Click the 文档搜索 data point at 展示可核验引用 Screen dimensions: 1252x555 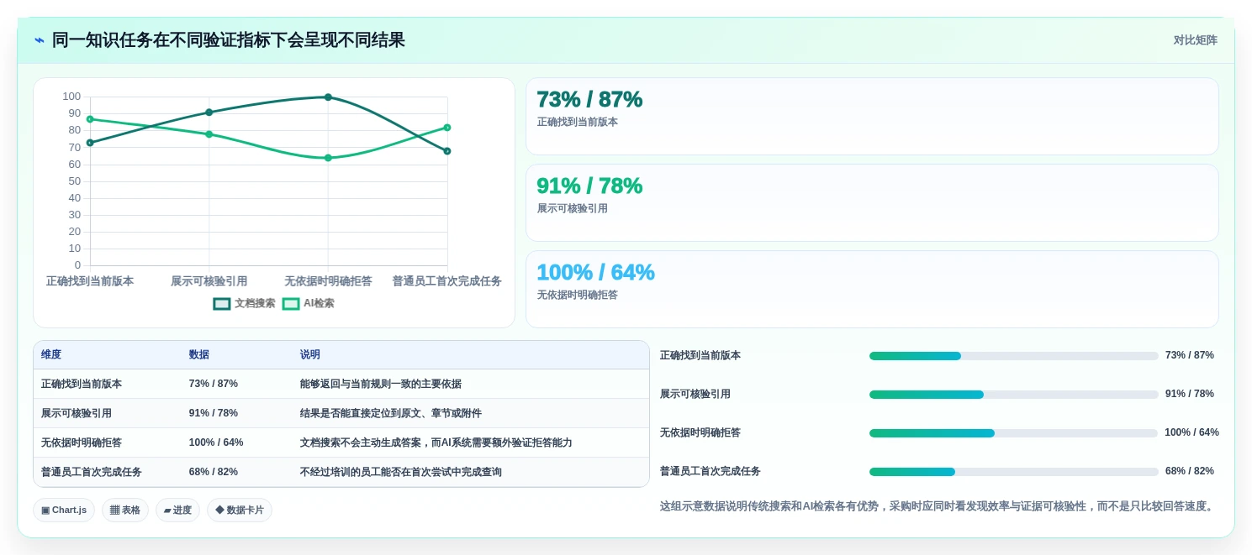point(209,113)
